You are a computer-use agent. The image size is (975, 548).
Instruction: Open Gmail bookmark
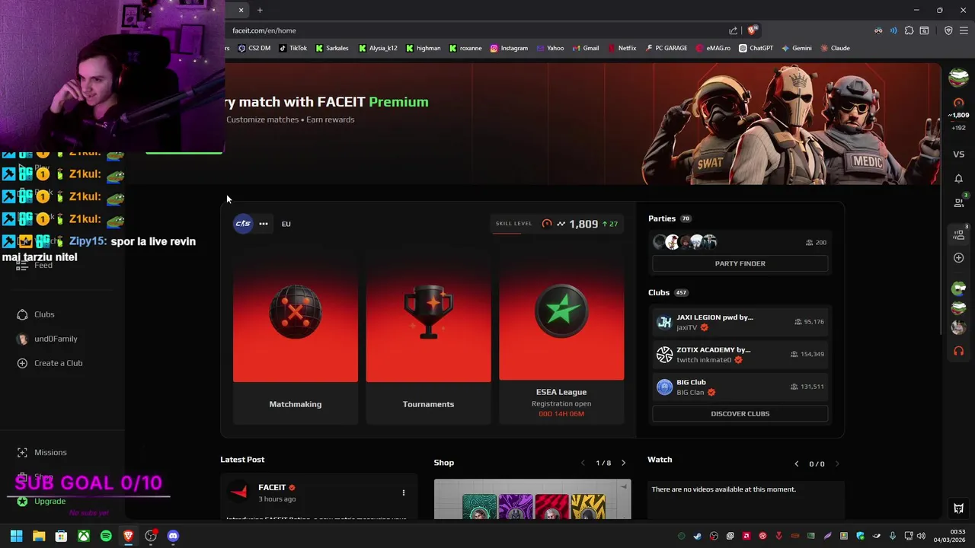click(586, 48)
